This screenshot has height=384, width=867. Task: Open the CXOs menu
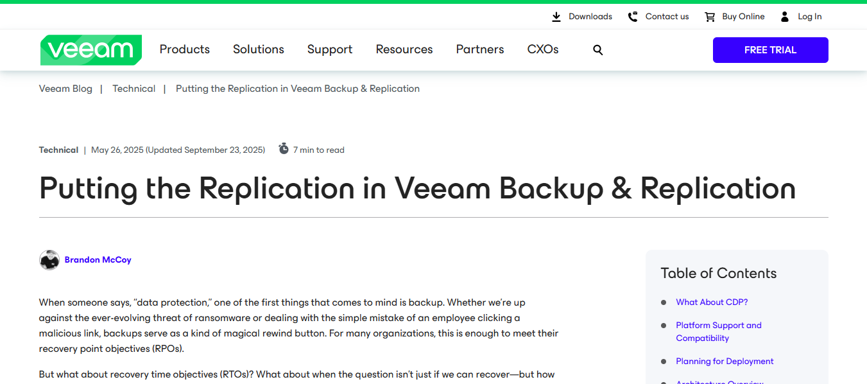[543, 49]
